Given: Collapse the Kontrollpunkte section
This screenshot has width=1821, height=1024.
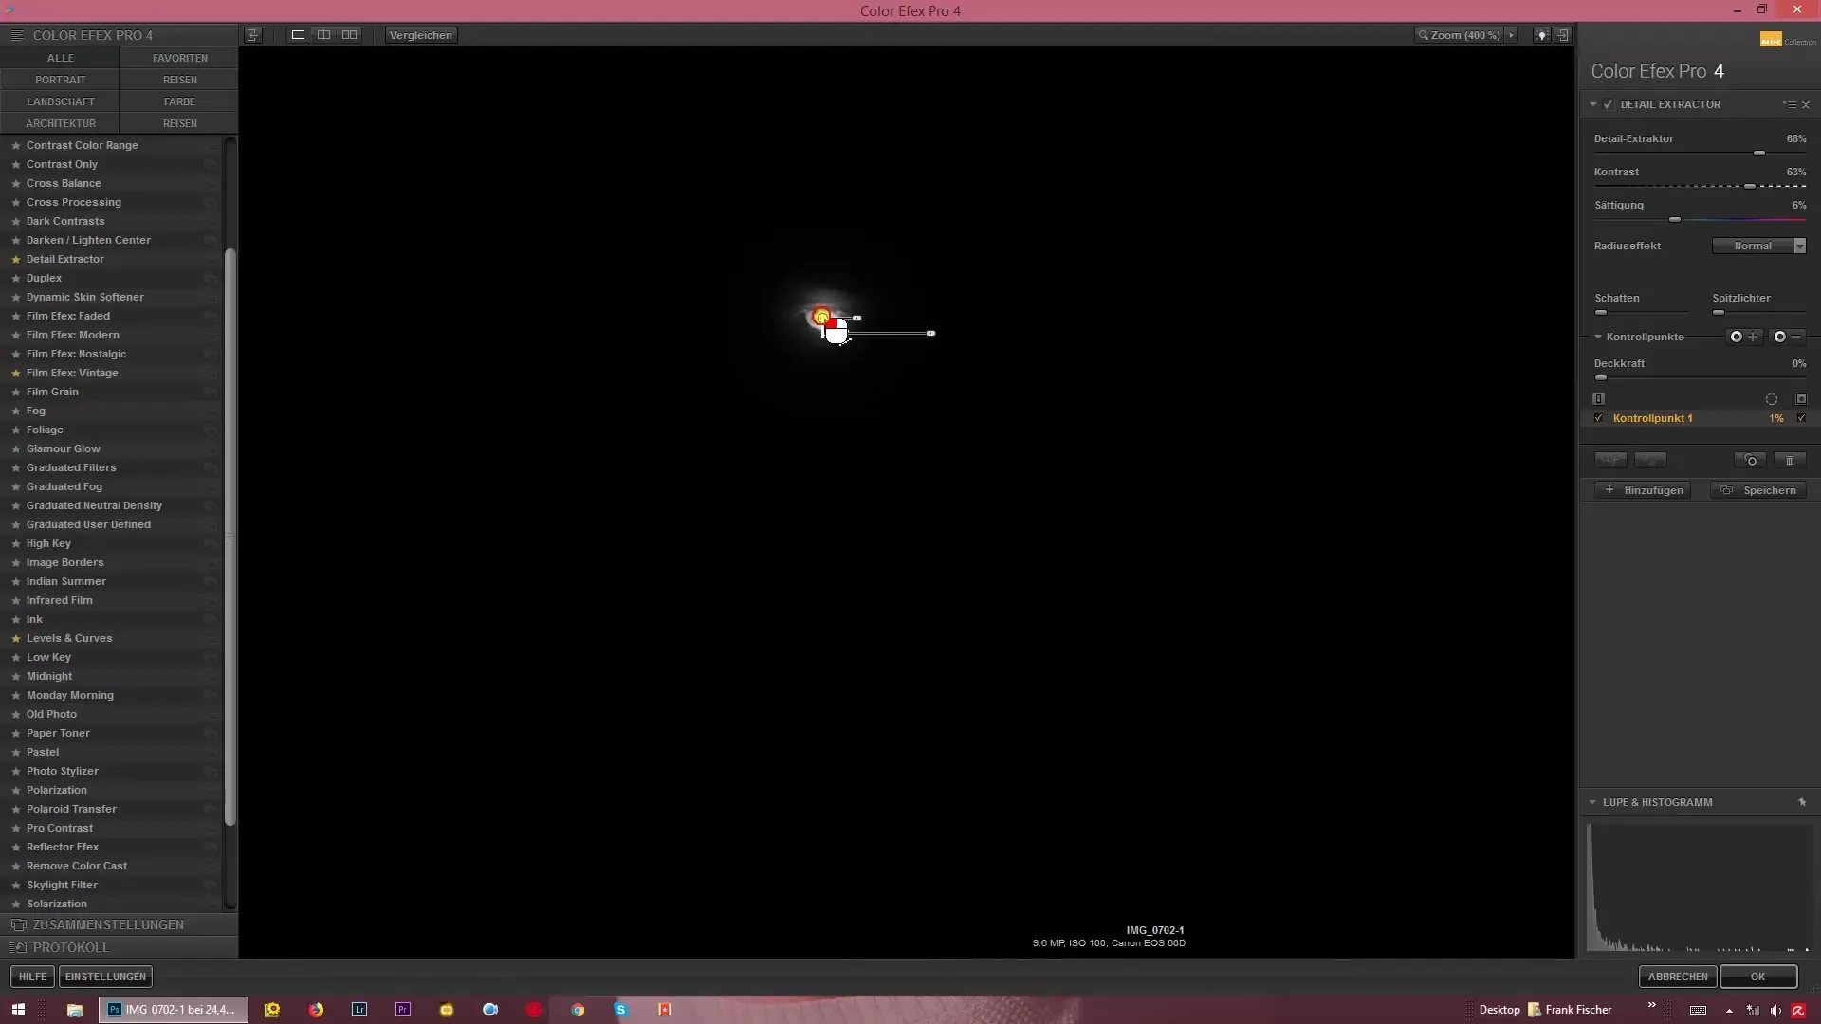Looking at the screenshot, I should click(x=1598, y=337).
